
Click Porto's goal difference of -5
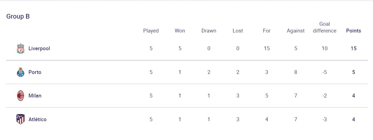click(324, 72)
